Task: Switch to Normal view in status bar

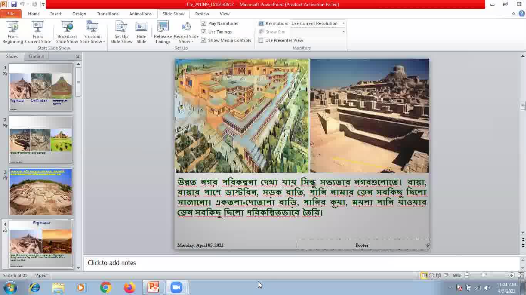Action: point(424,275)
